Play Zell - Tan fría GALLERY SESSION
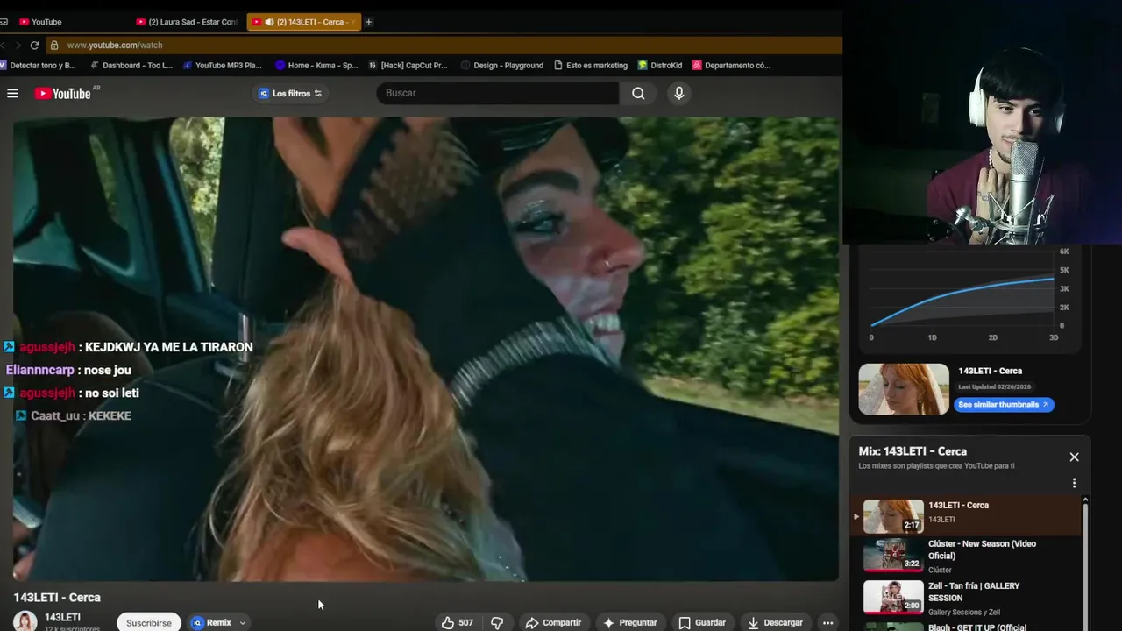 (x=965, y=599)
